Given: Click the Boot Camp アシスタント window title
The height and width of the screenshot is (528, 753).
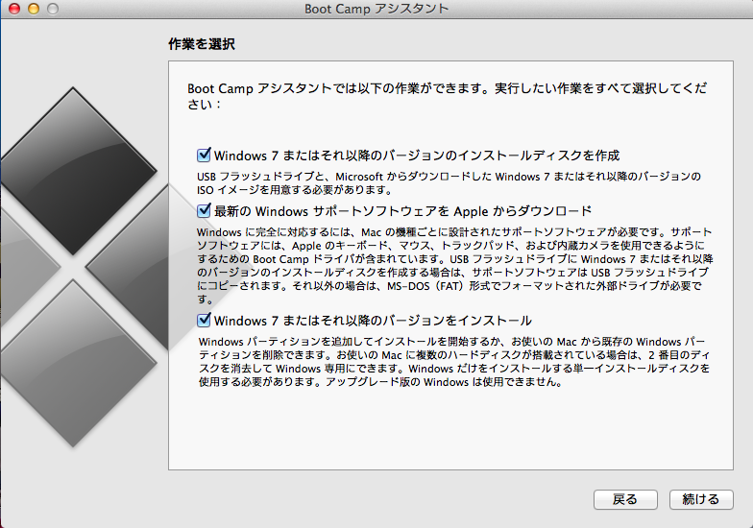Looking at the screenshot, I should 376,9.
